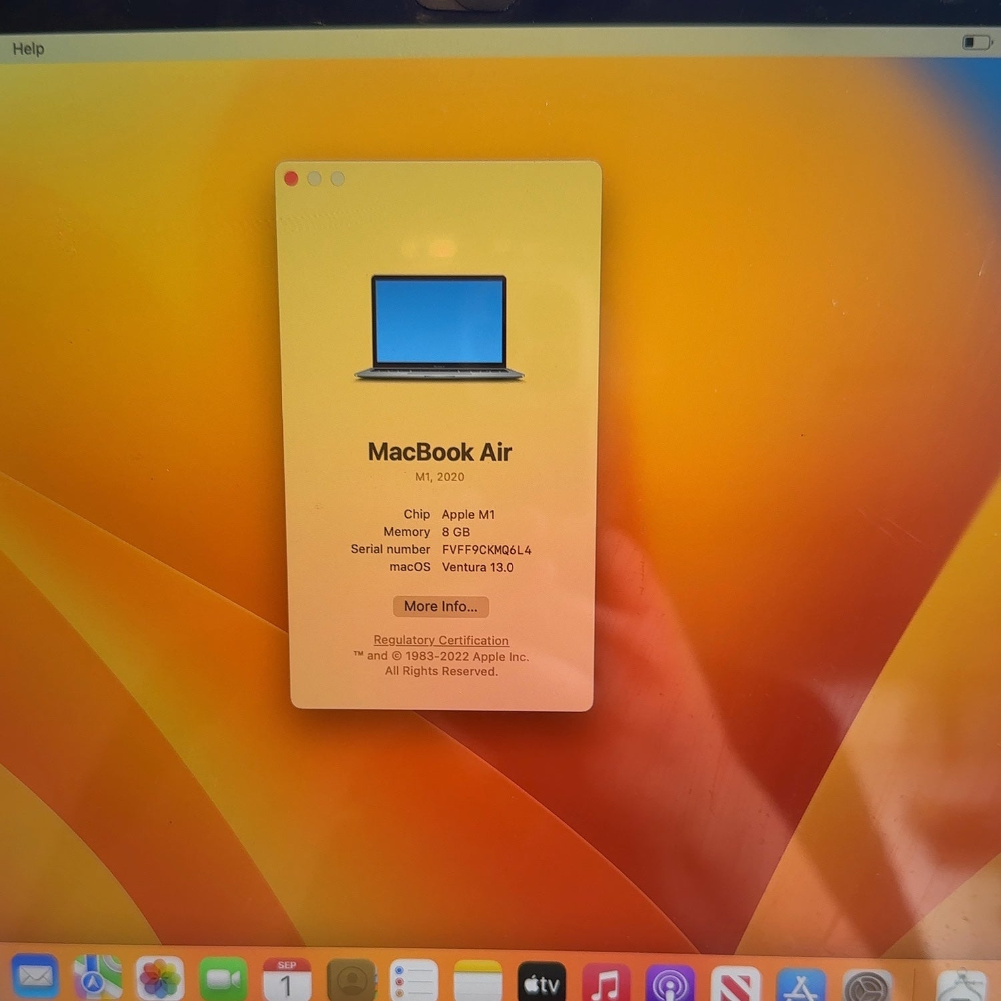Click the "All Rights Reserved." text

(441, 671)
